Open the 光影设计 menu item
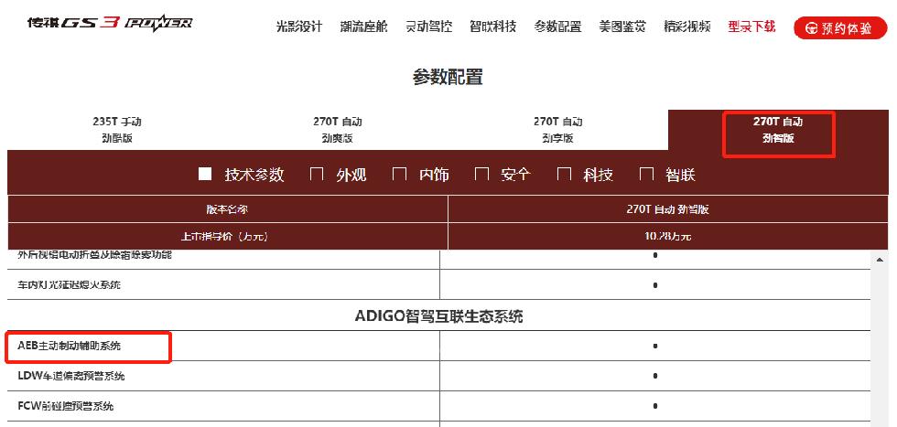This screenshot has height=427, width=897. click(x=298, y=27)
